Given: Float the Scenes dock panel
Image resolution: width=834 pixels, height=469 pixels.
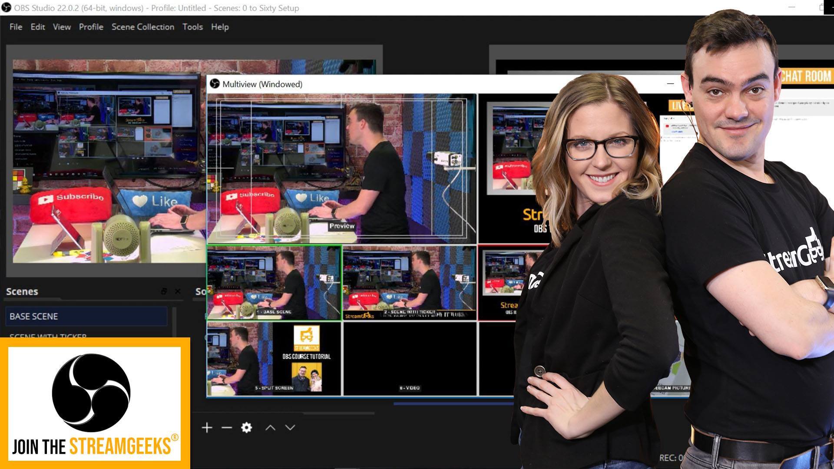Looking at the screenshot, I should [164, 291].
